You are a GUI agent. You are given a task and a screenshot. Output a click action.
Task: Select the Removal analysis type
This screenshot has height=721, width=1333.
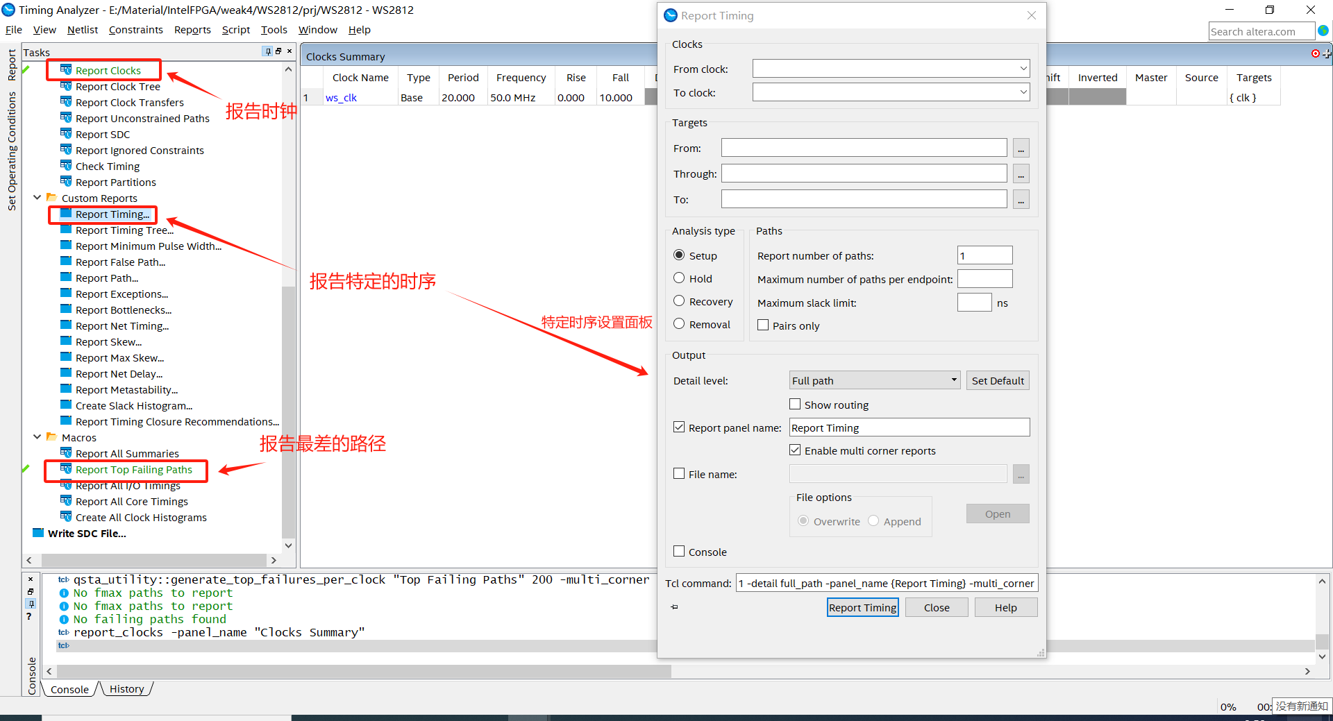click(x=679, y=324)
